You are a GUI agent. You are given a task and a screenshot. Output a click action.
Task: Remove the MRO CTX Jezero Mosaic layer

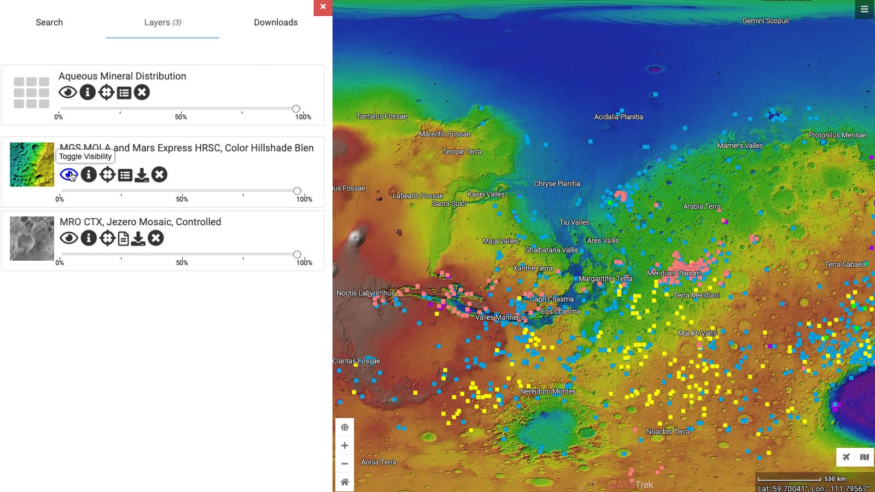pos(156,238)
